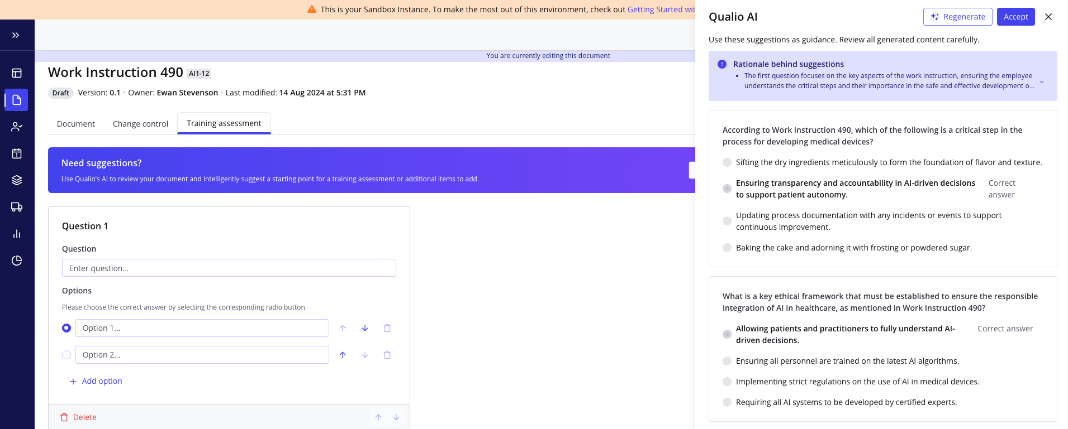This screenshot has width=1068, height=429.
Task: Move Option 1 down with arrow icon
Action: click(365, 328)
